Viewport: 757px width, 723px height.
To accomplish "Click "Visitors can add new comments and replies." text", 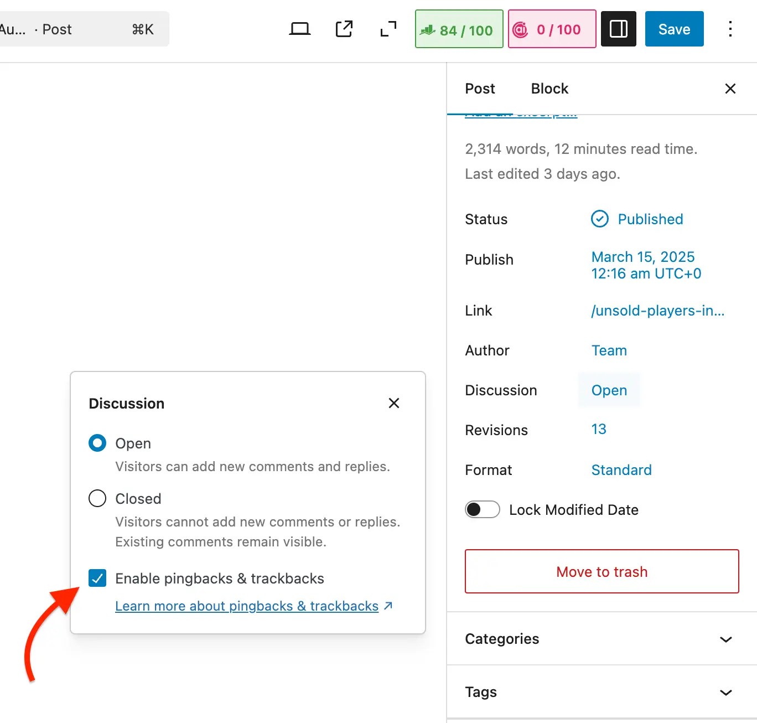I will (253, 467).
